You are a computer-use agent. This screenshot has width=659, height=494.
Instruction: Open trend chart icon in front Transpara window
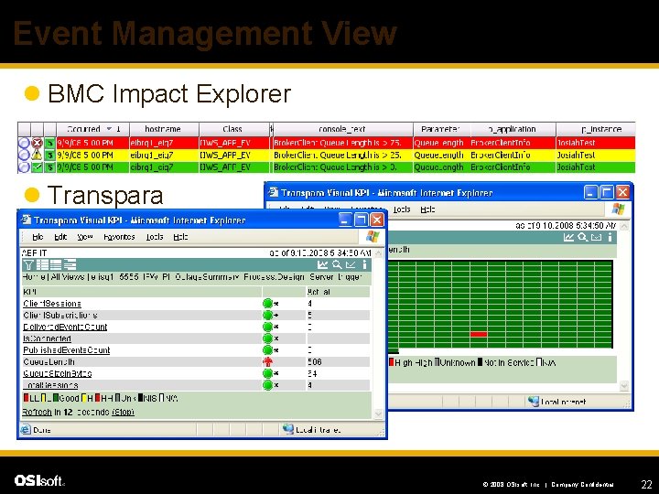(322, 264)
